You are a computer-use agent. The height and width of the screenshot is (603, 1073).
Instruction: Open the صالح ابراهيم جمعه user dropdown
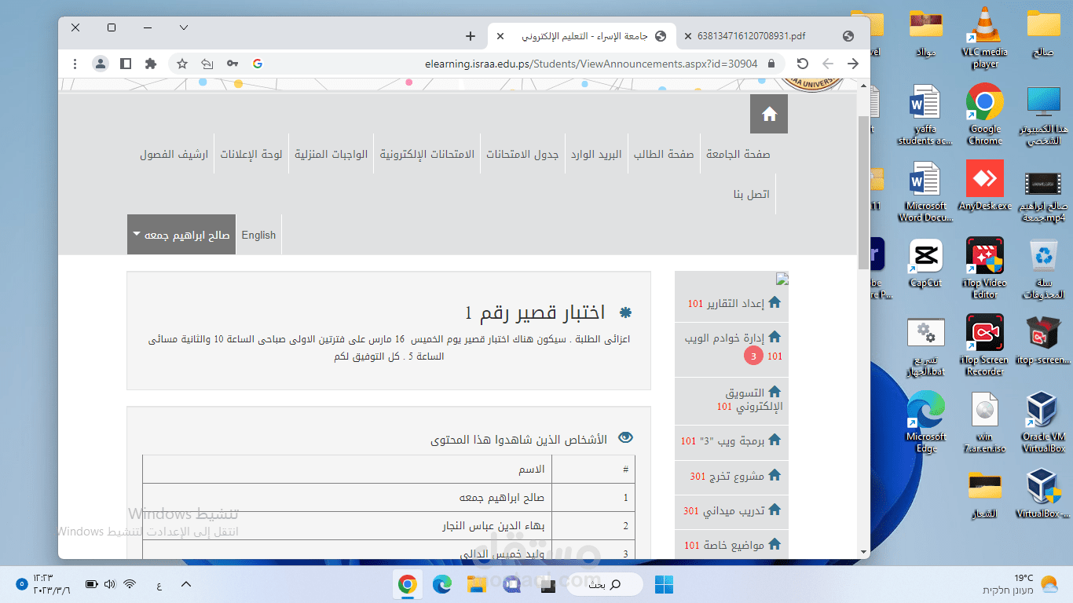[181, 235]
